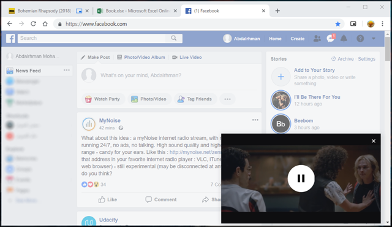392x227 pixels.
Task: Click the bookmark star icon
Action: 337,24
